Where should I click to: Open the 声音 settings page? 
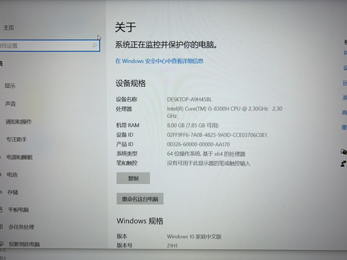pyautogui.click(x=10, y=104)
